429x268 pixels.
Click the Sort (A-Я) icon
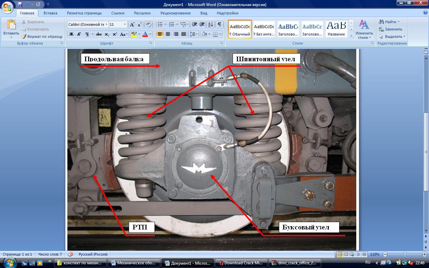pos(210,24)
